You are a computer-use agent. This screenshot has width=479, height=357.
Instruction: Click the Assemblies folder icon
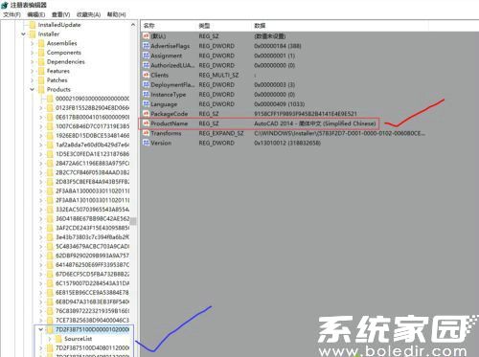41,43
